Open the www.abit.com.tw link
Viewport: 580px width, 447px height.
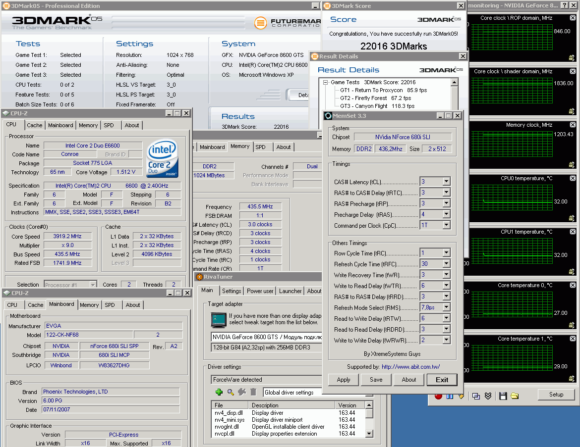click(410, 367)
